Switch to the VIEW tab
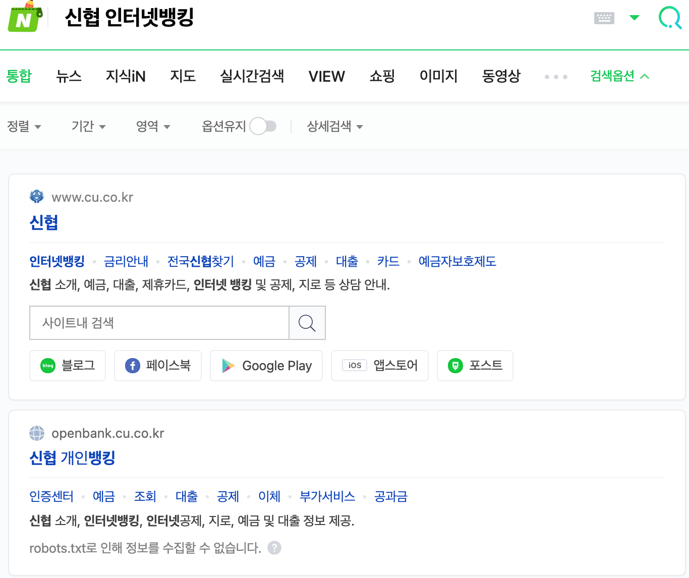Viewport: 689px width, 578px height. tap(327, 76)
